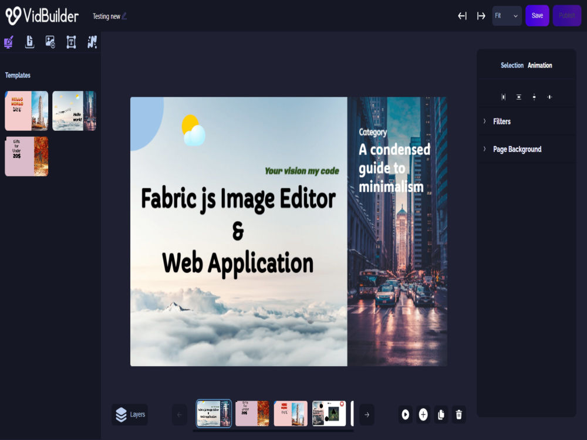587x440 pixels.
Task: Switch to the Animation tab
Action: click(x=540, y=65)
